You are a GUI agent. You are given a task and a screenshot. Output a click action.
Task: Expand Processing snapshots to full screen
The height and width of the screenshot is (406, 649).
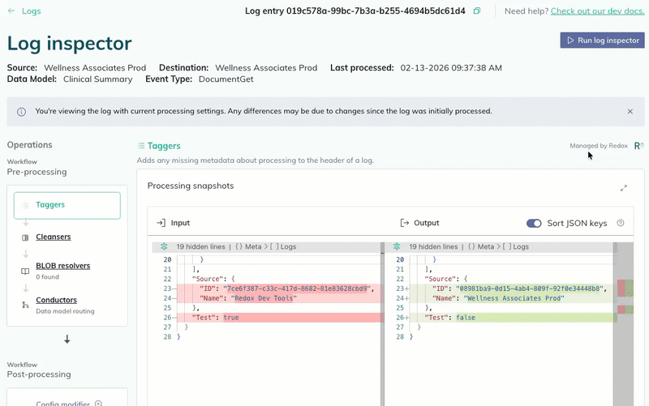tap(624, 188)
